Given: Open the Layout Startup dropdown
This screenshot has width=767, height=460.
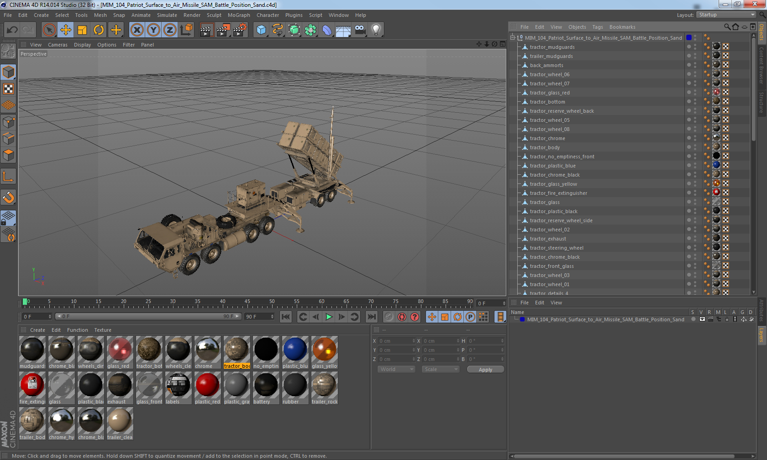Looking at the screenshot, I should [x=726, y=15].
